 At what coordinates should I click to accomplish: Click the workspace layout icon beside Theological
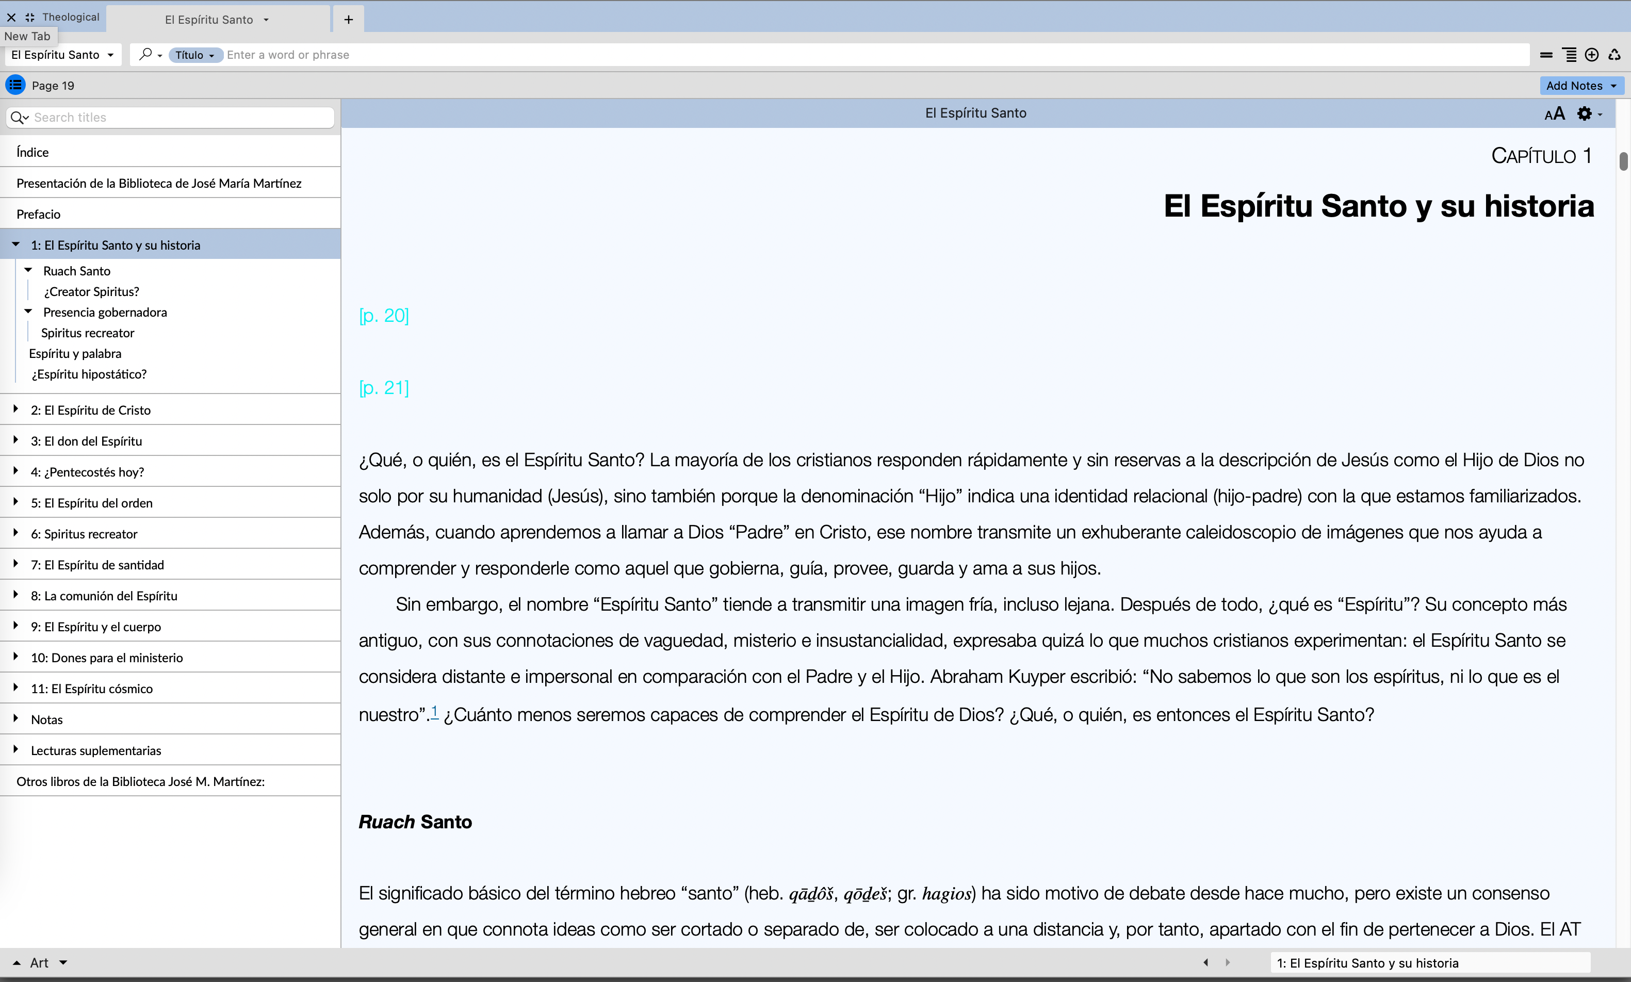tap(30, 17)
